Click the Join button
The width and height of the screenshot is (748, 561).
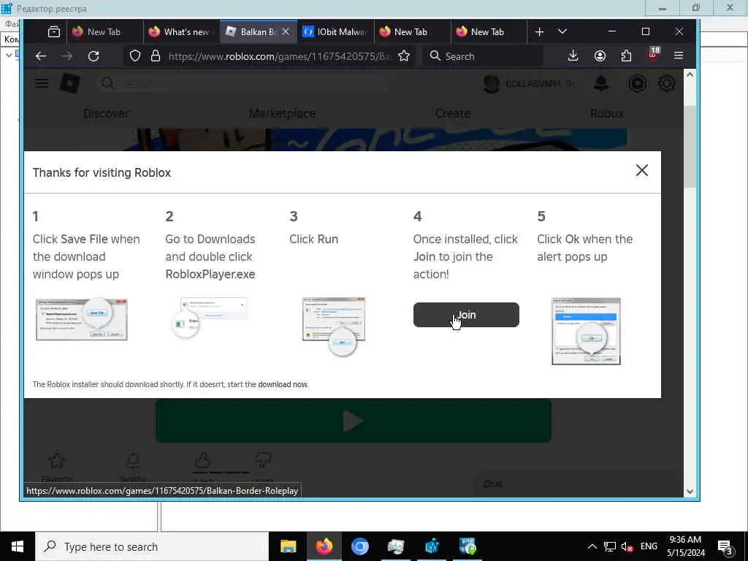[466, 315]
